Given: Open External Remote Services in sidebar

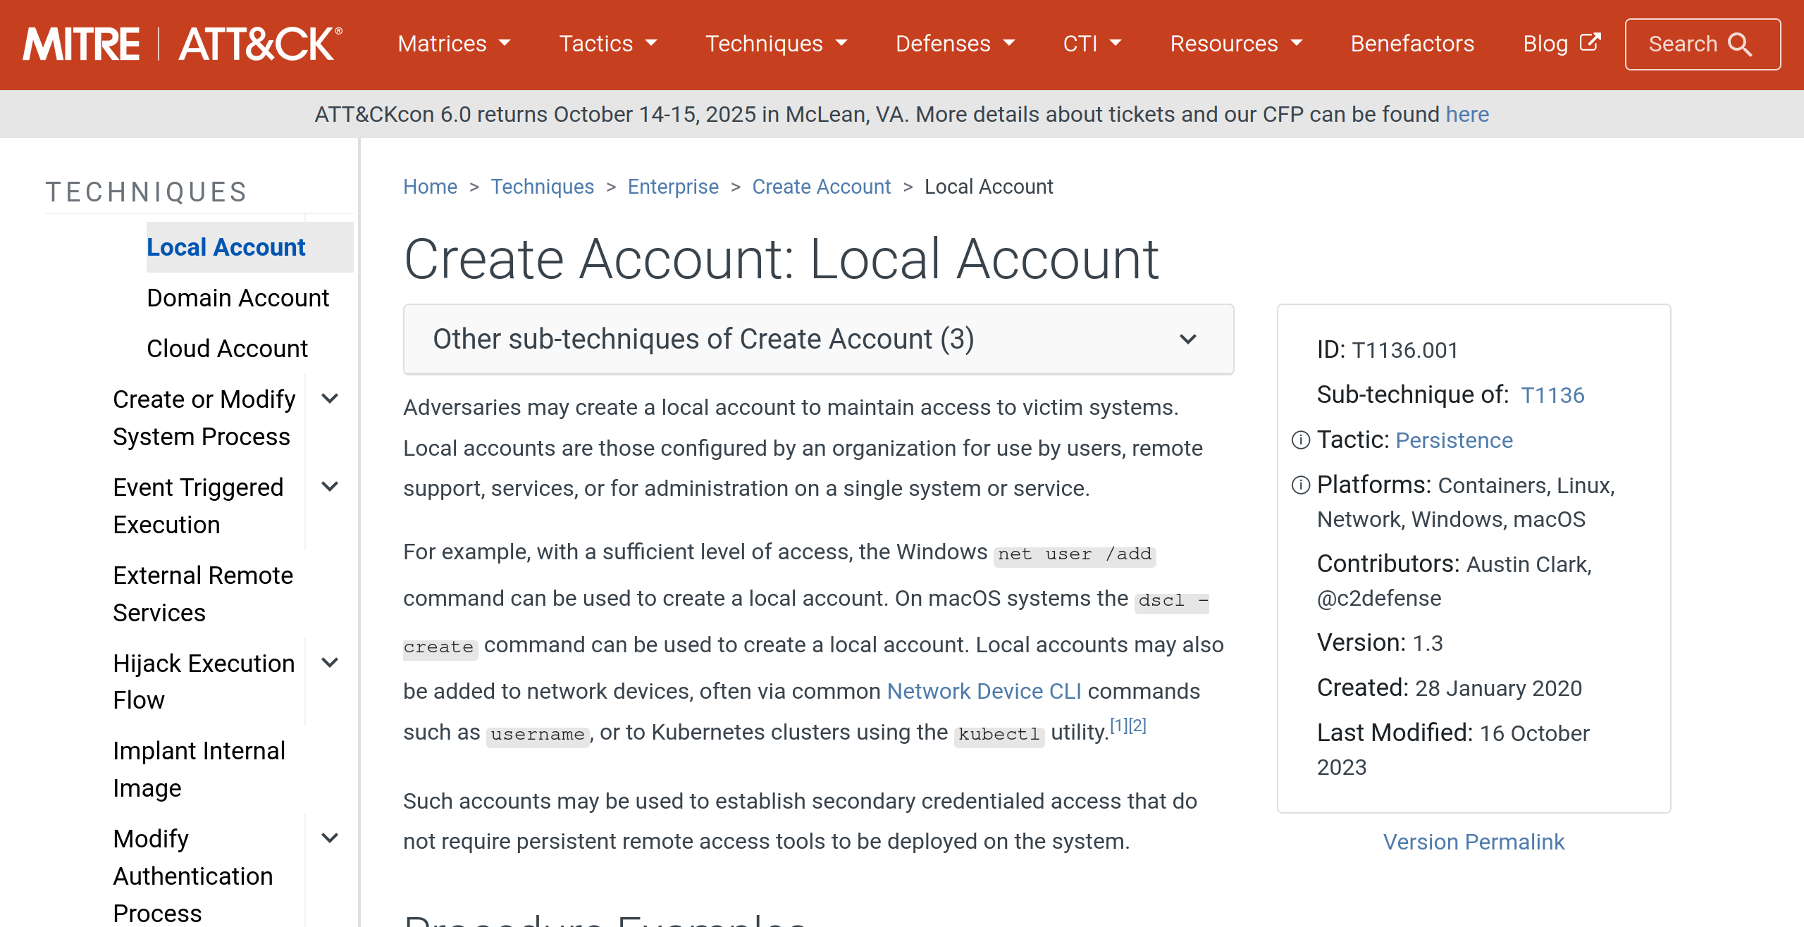Looking at the screenshot, I should (203, 594).
